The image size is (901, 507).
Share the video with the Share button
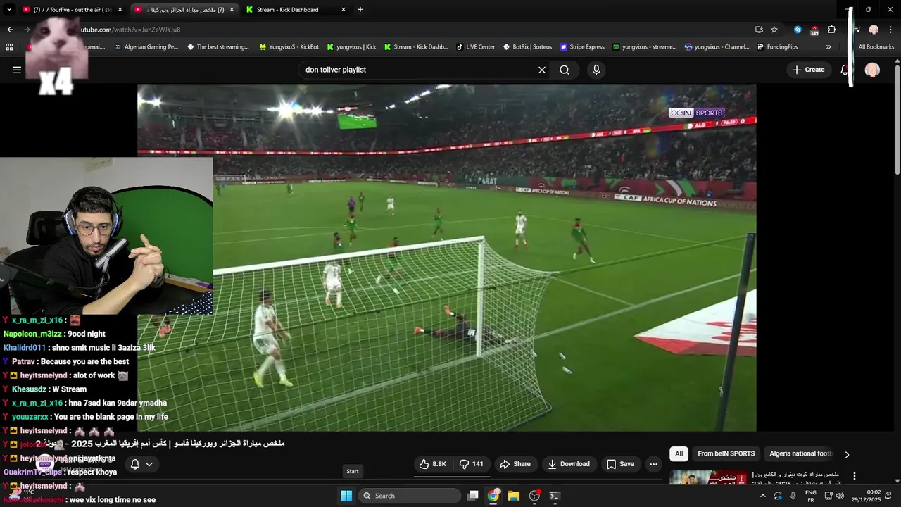pyautogui.click(x=515, y=464)
